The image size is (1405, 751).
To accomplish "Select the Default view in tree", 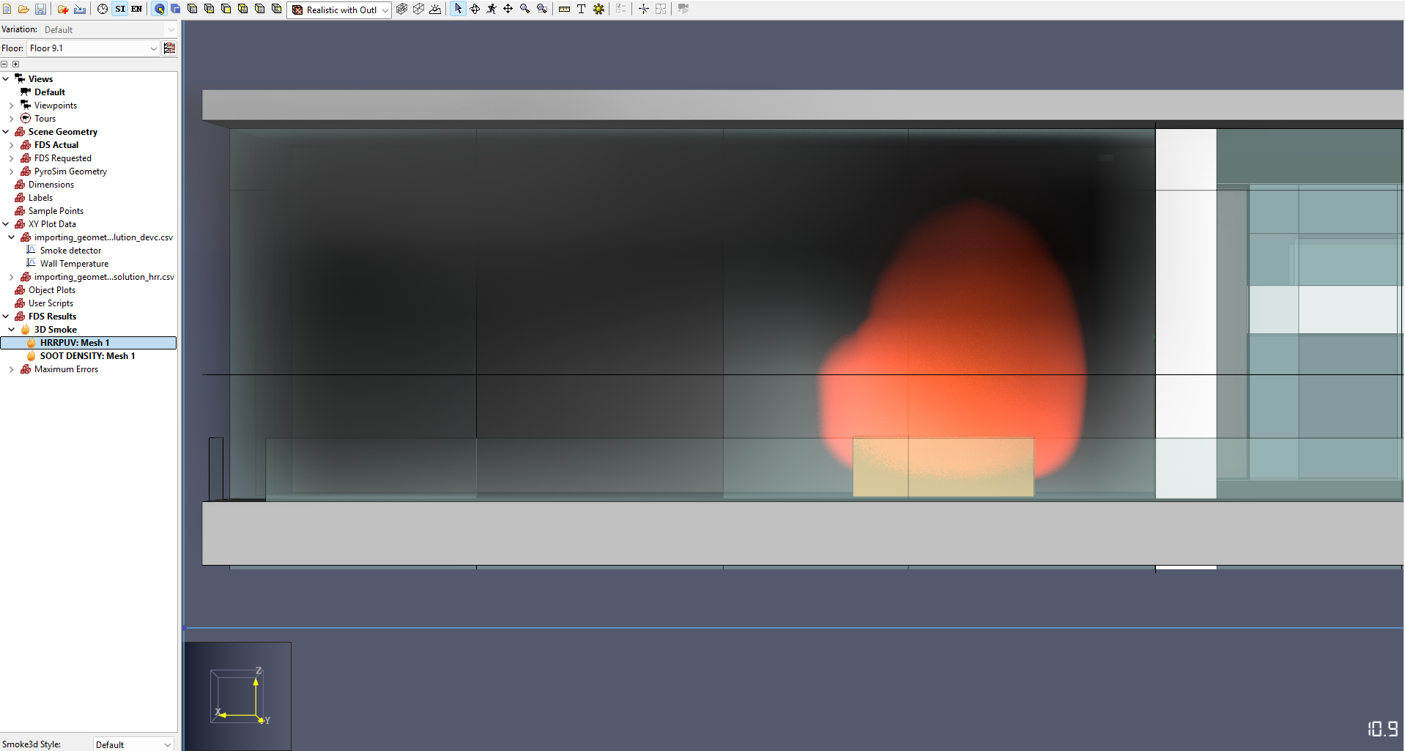I will tap(49, 92).
